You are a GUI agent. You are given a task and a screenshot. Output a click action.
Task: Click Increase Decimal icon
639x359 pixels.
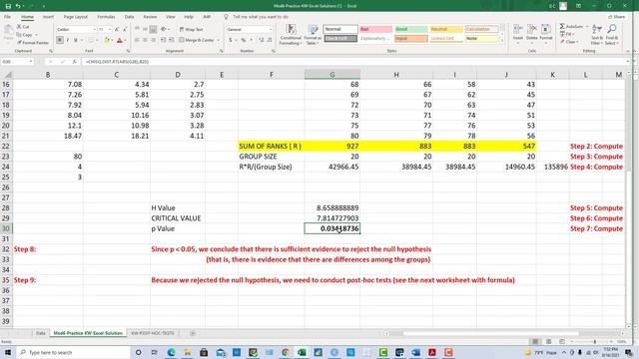coord(262,40)
